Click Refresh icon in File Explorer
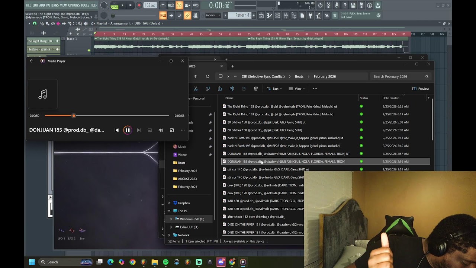 click(208, 76)
